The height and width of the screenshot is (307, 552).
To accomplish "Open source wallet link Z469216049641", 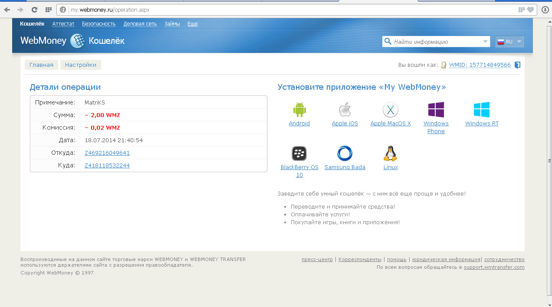I will click(x=107, y=153).
